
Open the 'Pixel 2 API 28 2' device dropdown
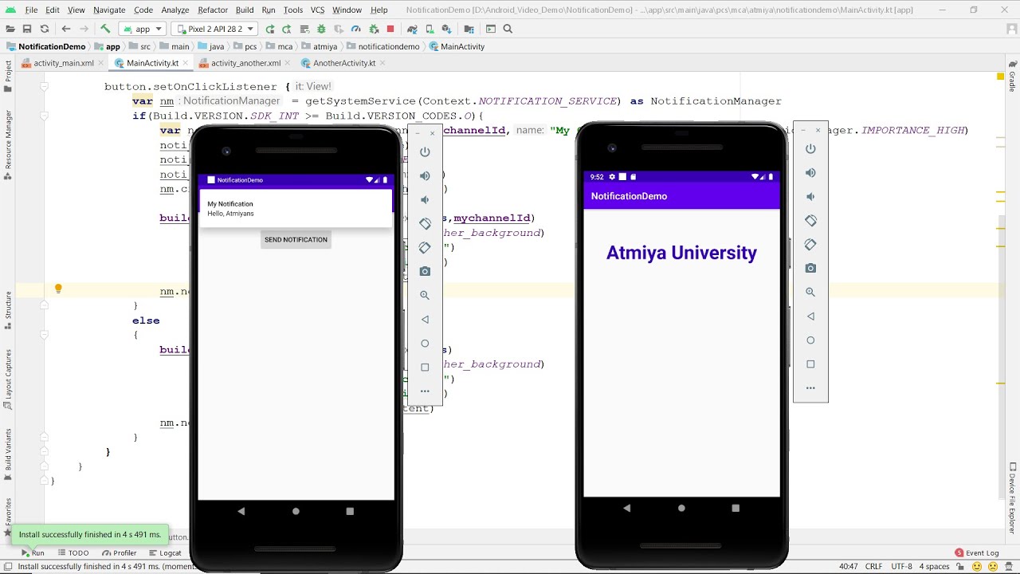(x=214, y=29)
